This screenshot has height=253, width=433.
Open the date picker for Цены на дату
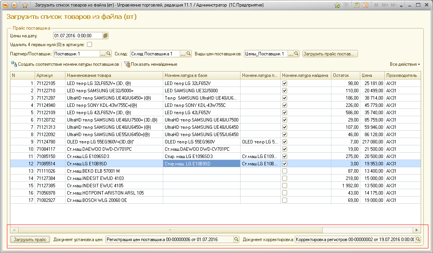point(105,36)
